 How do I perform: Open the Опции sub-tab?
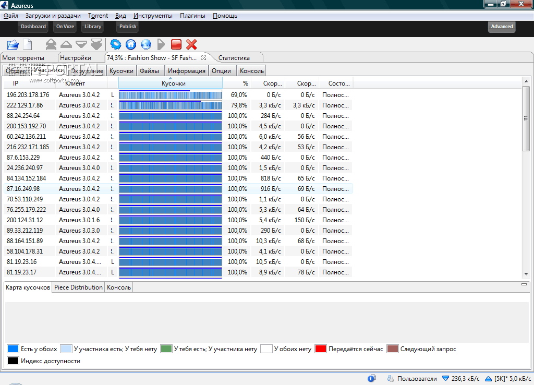click(x=221, y=71)
